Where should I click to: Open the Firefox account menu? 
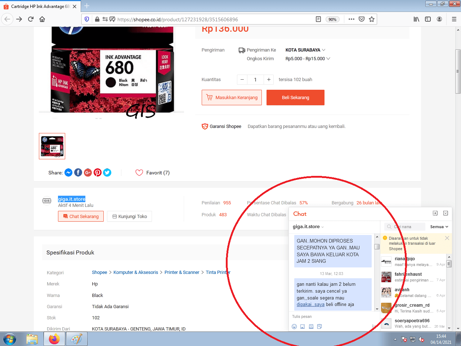(x=439, y=19)
